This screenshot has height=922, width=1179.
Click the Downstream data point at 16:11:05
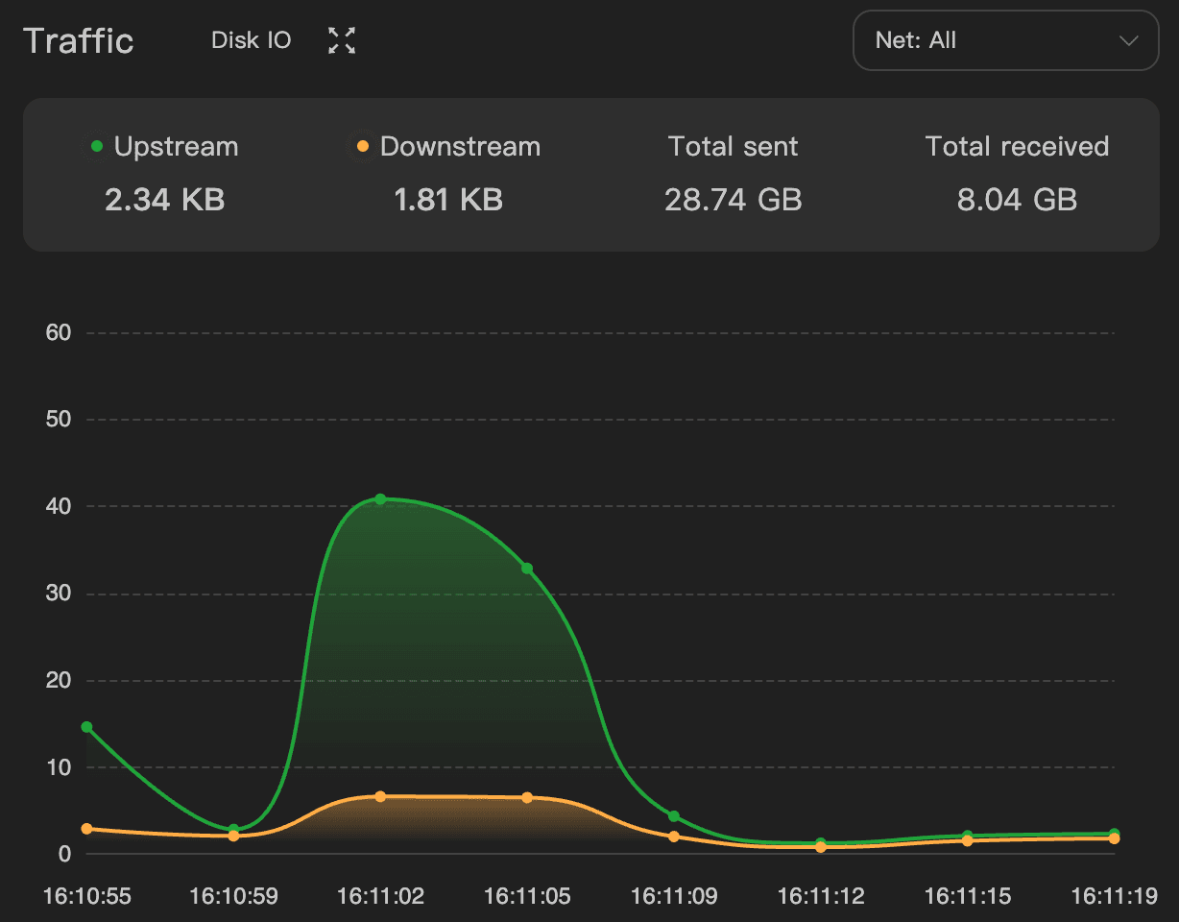[527, 797]
